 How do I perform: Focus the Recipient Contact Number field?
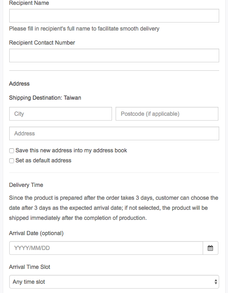point(114,55)
